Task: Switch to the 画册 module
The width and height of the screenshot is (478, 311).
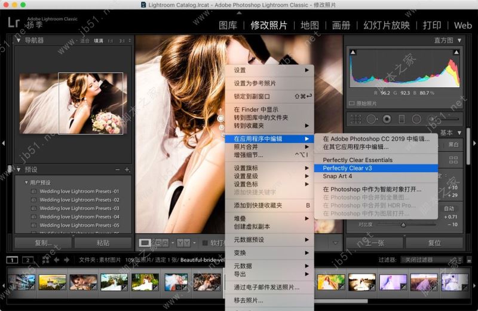Action: (341, 25)
